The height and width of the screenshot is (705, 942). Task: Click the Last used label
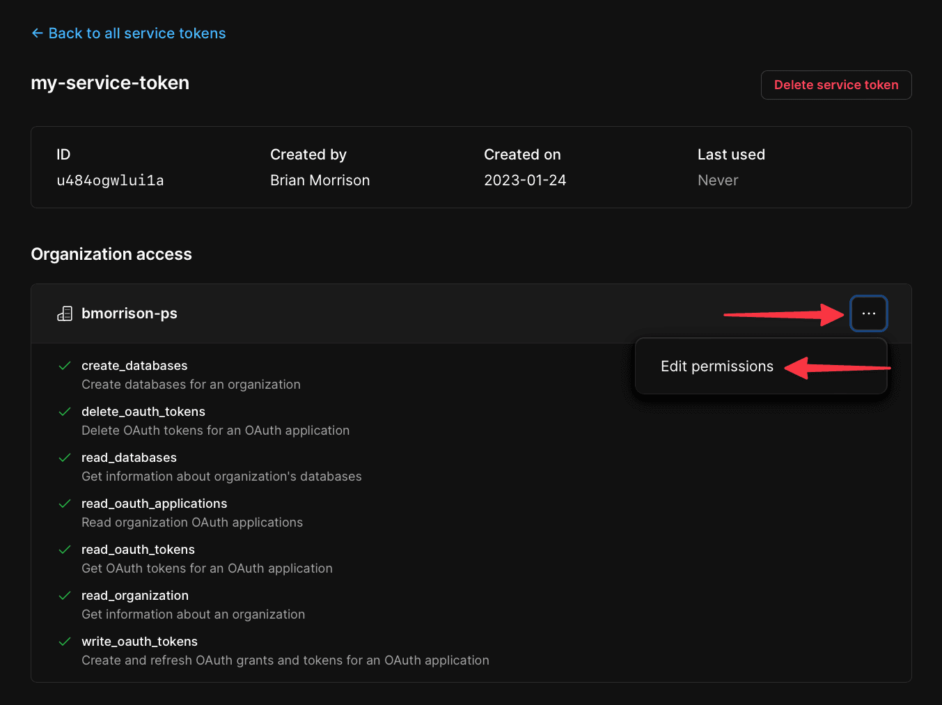click(x=731, y=155)
